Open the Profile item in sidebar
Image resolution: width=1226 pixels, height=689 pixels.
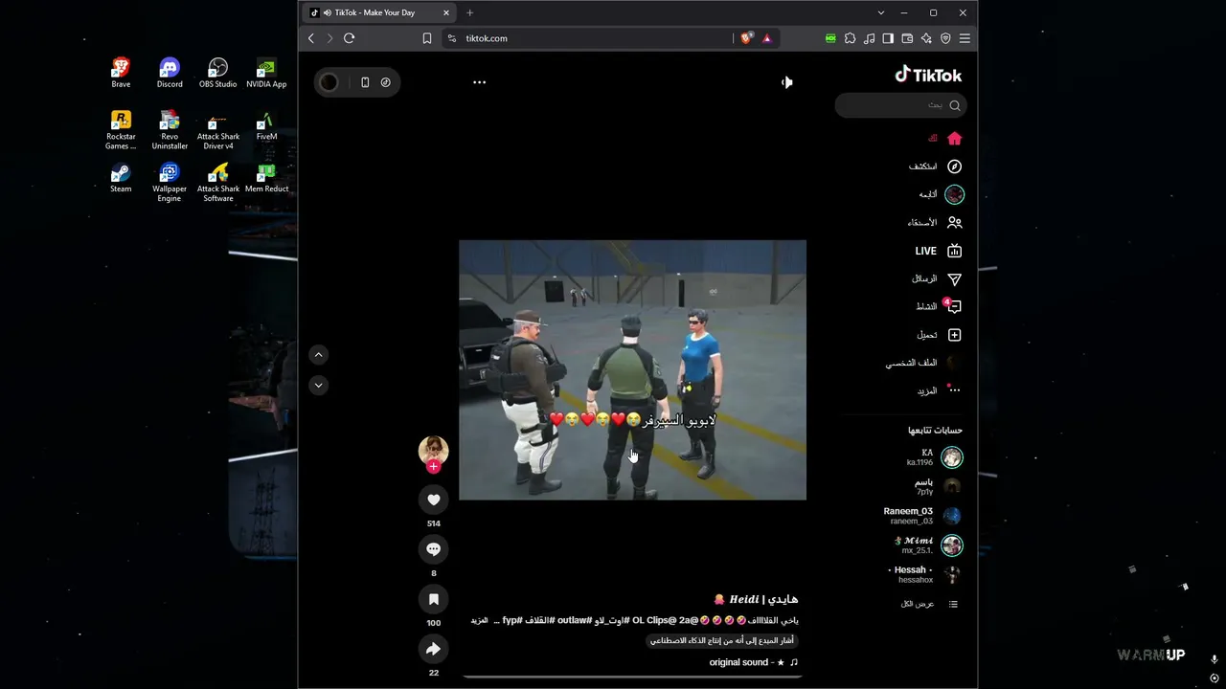pos(924,363)
